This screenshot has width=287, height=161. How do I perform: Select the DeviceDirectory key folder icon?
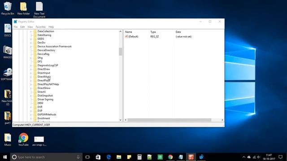[x=35, y=50]
